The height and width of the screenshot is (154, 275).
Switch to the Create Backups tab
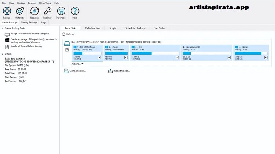10,23
